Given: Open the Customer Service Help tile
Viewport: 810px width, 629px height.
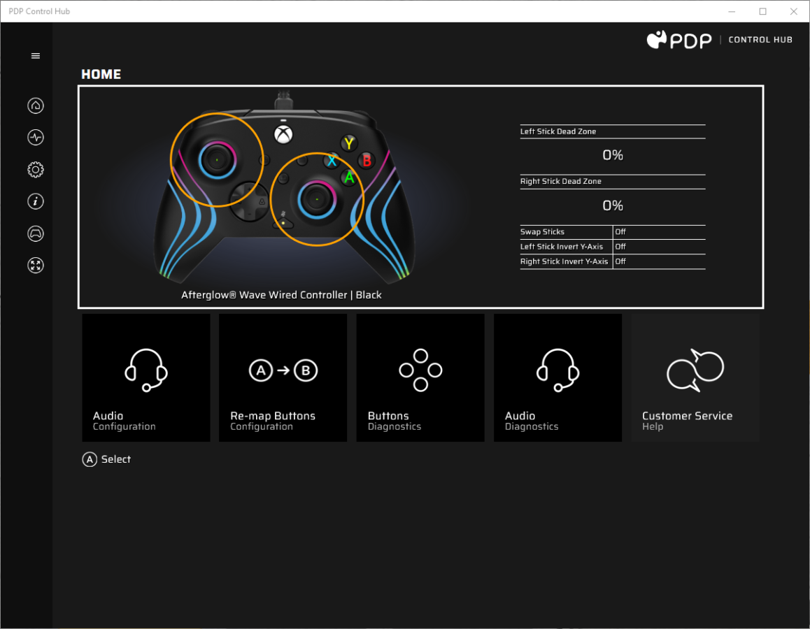Looking at the screenshot, I should (695, 377).
